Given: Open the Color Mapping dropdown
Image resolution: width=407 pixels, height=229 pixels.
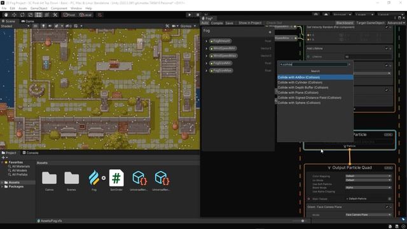Looking at the screenshot, I should [x=368, y=176].
